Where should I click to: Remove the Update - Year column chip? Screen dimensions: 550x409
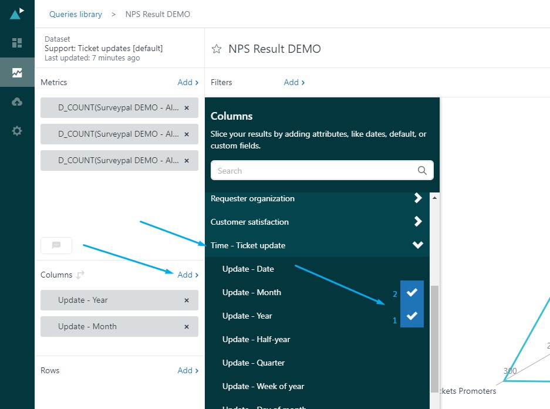tap(187, 300)
